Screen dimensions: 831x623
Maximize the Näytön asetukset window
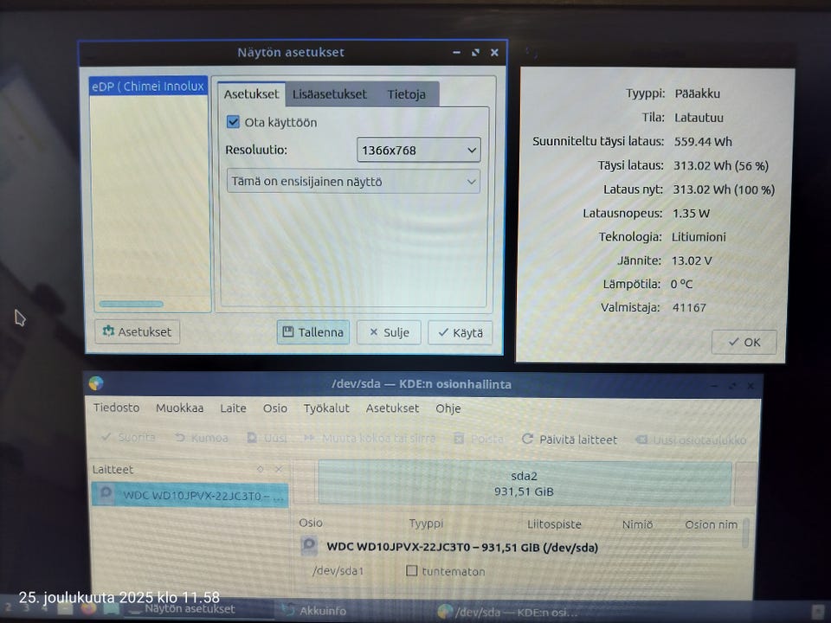(x=475, y=53)
